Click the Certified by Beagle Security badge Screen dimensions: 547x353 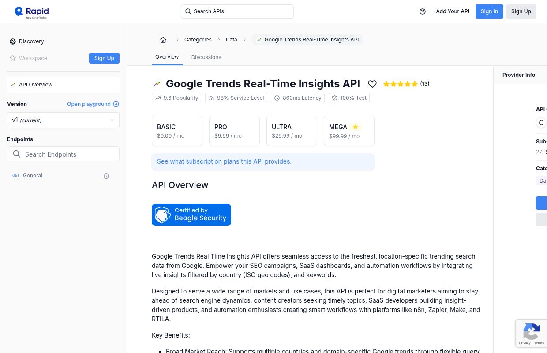pos(191,215)
